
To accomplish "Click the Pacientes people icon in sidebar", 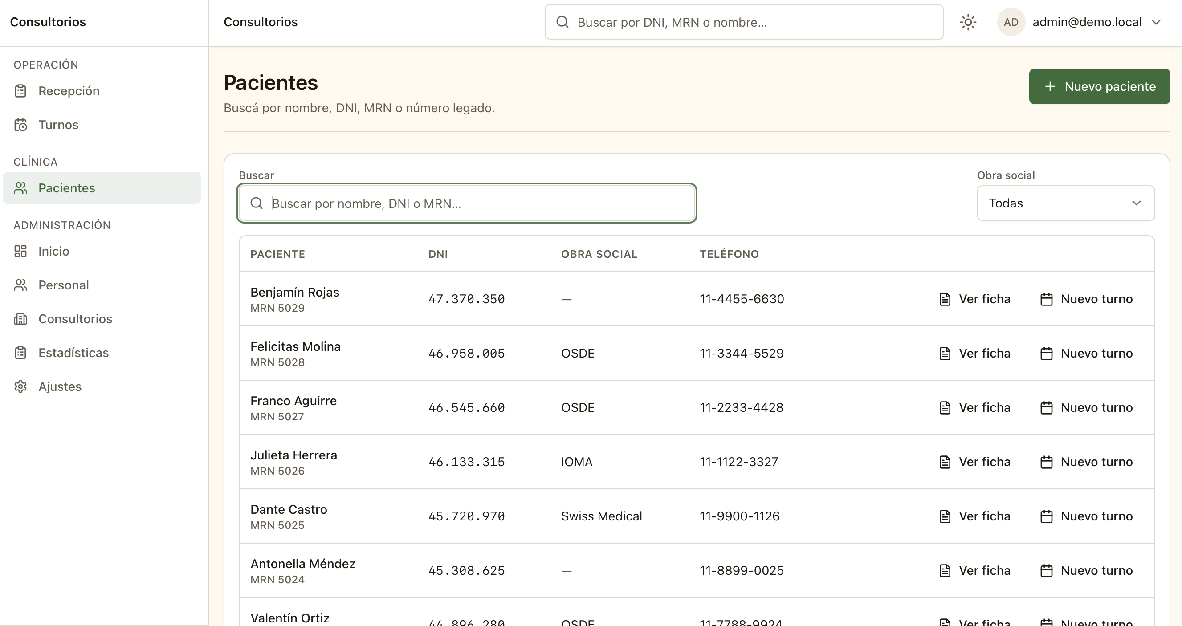I will click(x=20, y=188).
